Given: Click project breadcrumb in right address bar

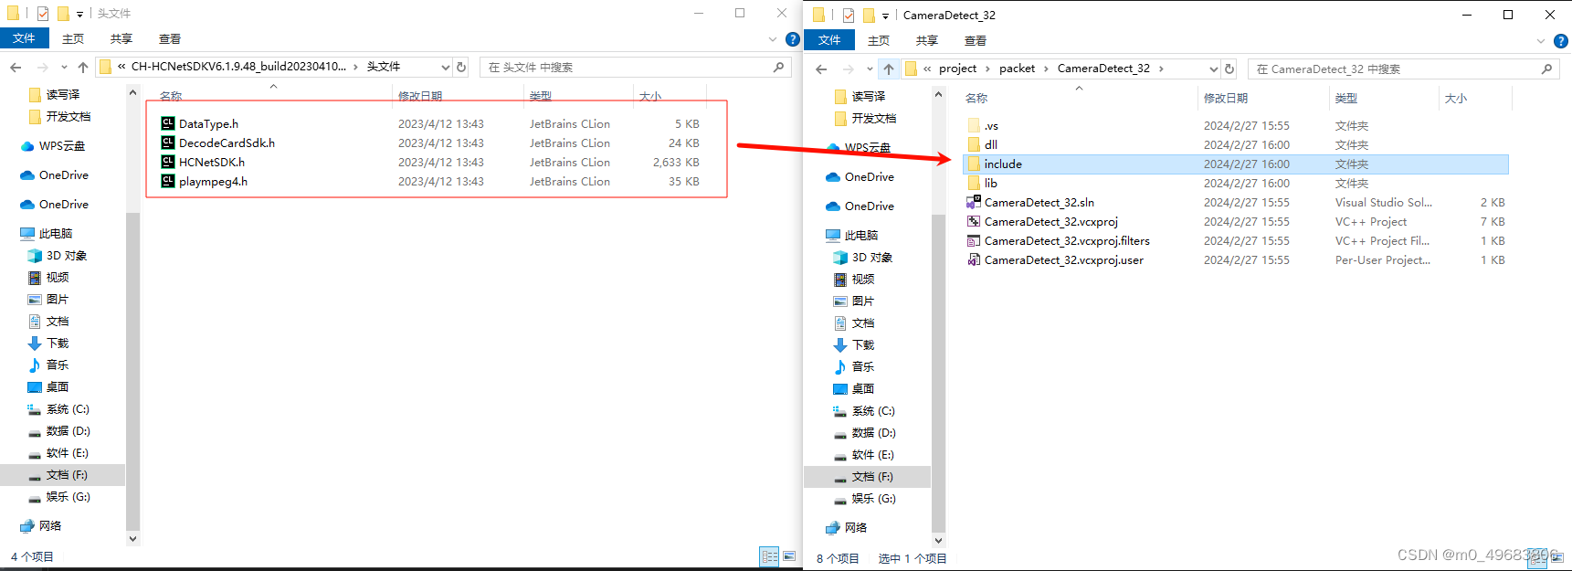Looking at the screenshot, I should click(957, 69).
